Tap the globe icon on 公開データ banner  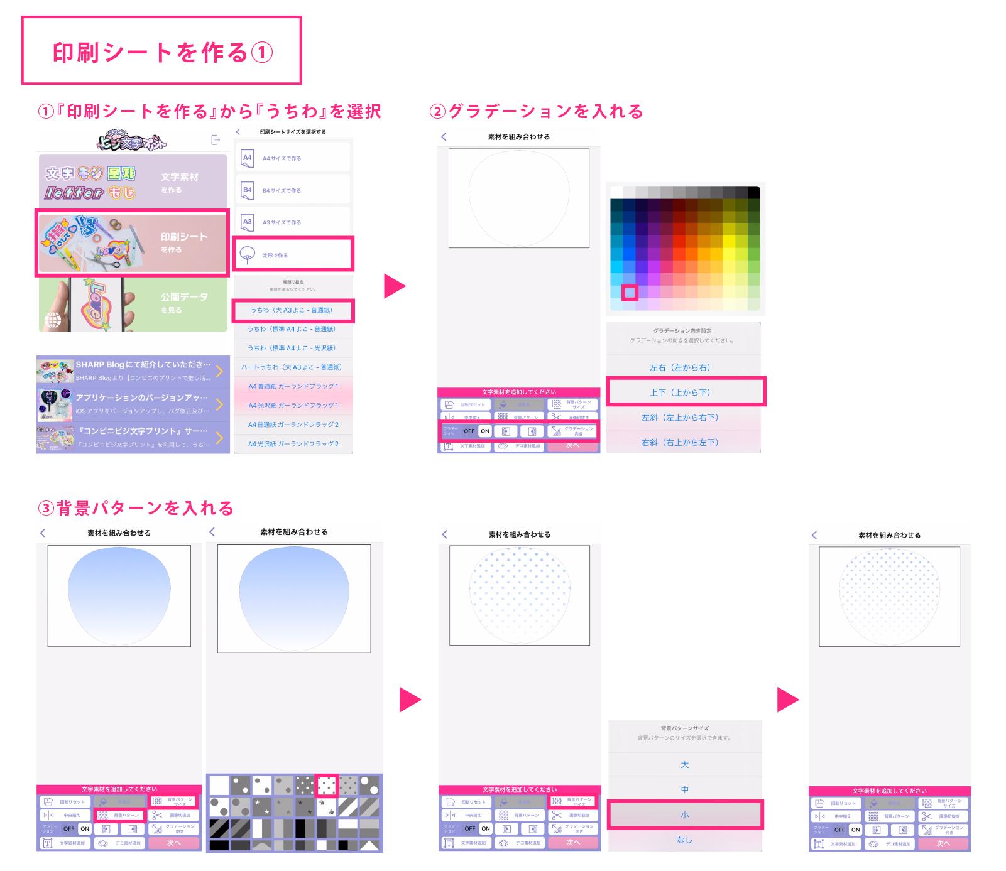click(x=54, y=321)
